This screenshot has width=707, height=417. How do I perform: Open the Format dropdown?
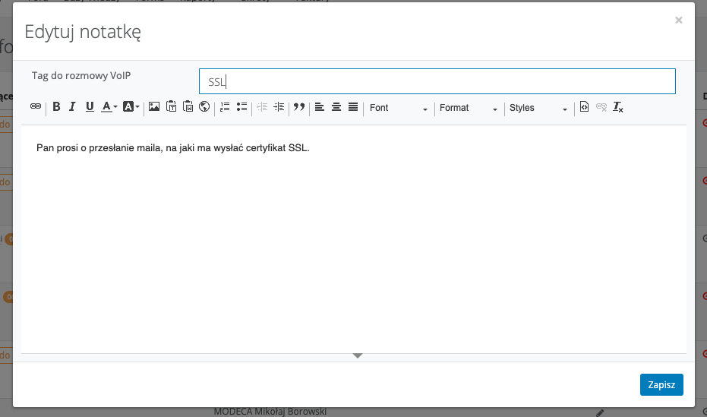tap(469, 108)
